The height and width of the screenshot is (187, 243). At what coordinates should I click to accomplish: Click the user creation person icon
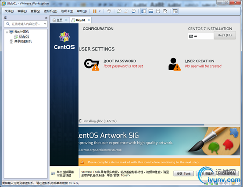click(x=175, y=64)
